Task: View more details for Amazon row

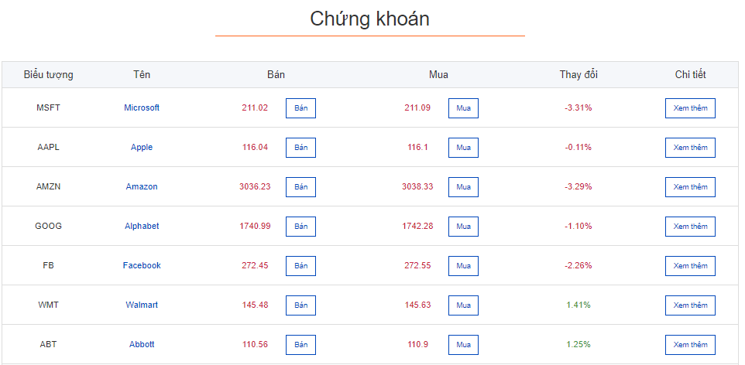Action: pos(690,187)
